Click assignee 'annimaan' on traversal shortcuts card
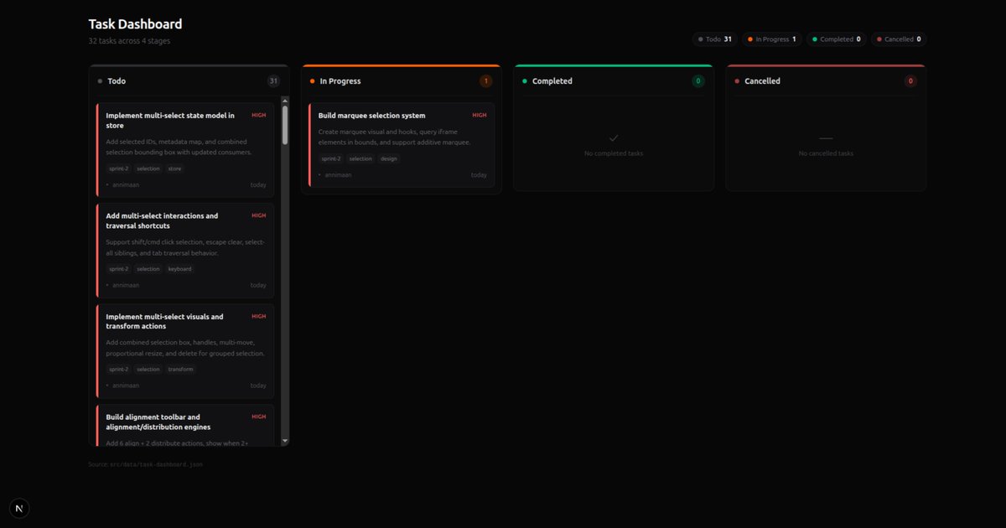This screenshot has width=1006, height=528. (x=126, y=285)
